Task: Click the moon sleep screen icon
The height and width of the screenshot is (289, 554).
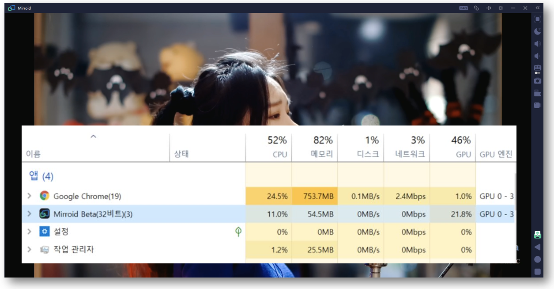Action: [537, 31]
